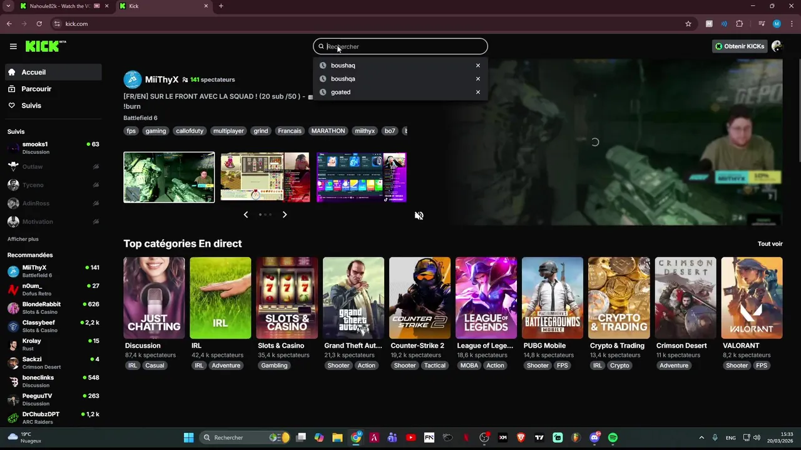Unmute the featured stream preview

tap(419, 216)
